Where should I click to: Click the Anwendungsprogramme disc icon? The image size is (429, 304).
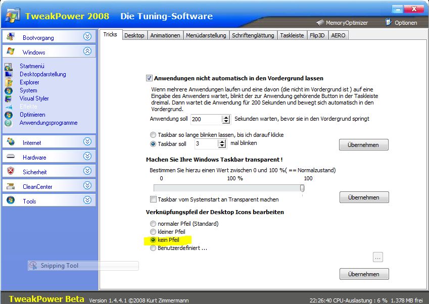coord(9,123)
